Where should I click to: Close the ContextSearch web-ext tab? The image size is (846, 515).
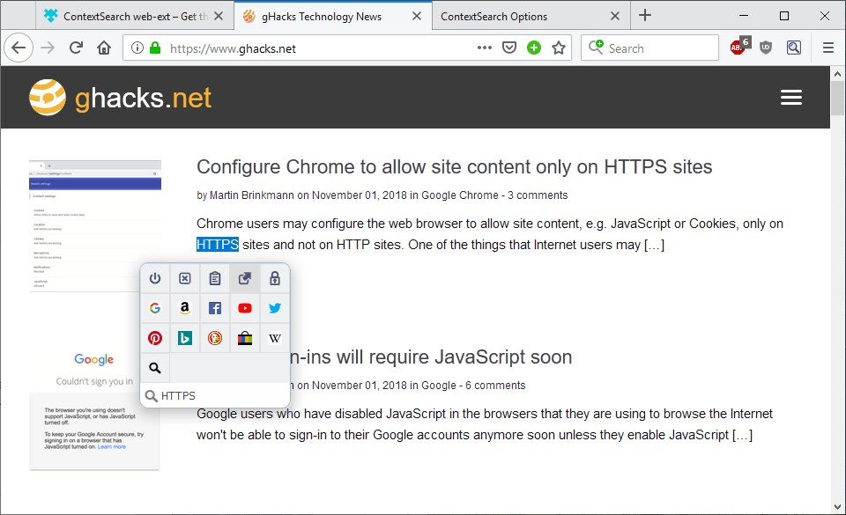click(219, 16)
